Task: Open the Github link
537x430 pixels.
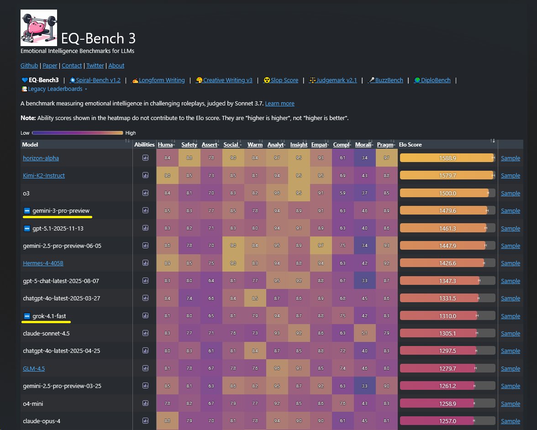Action: 29,65
